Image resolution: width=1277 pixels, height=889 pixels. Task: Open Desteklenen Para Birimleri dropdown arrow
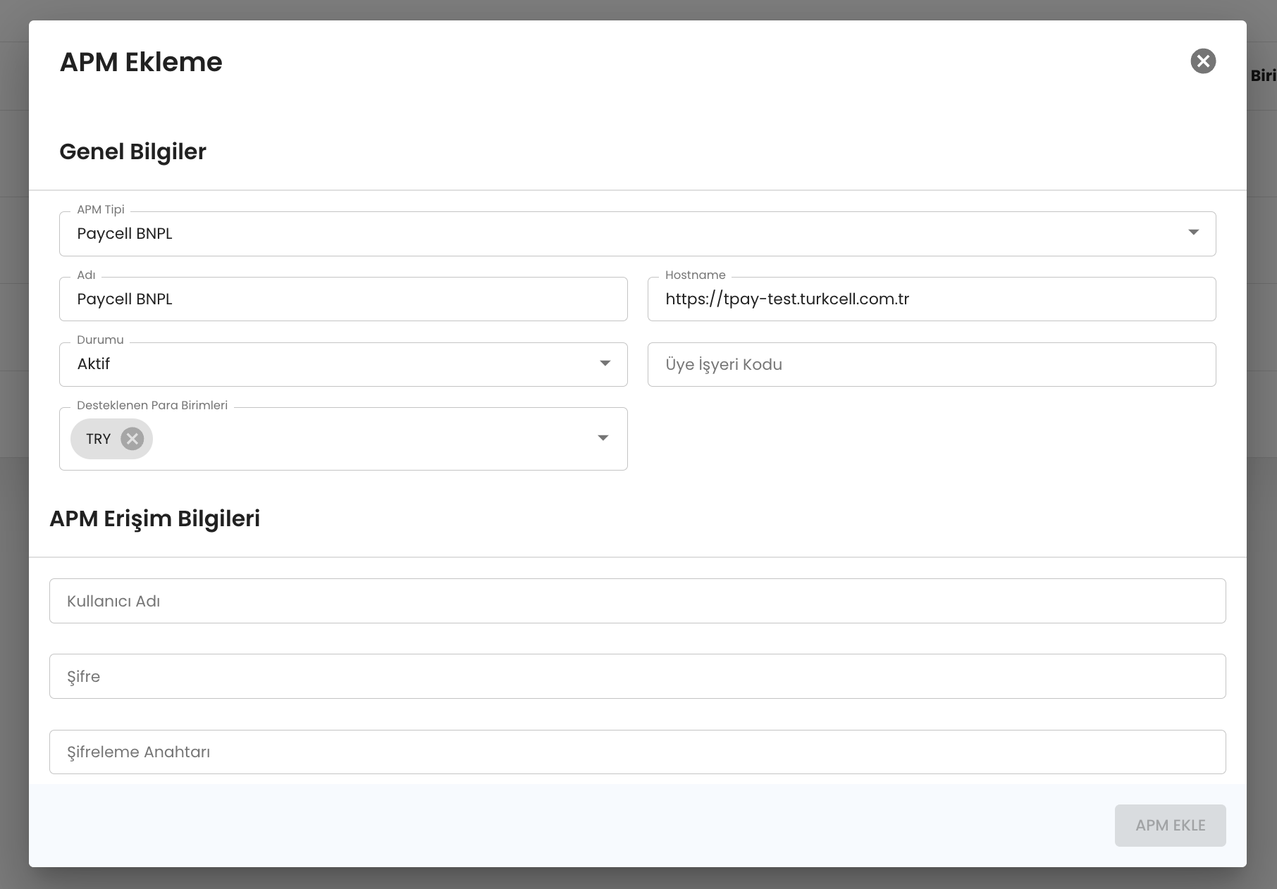click(603, 438)
